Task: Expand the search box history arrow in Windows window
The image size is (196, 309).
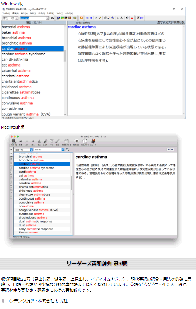Action: click(x=47, y=18)
